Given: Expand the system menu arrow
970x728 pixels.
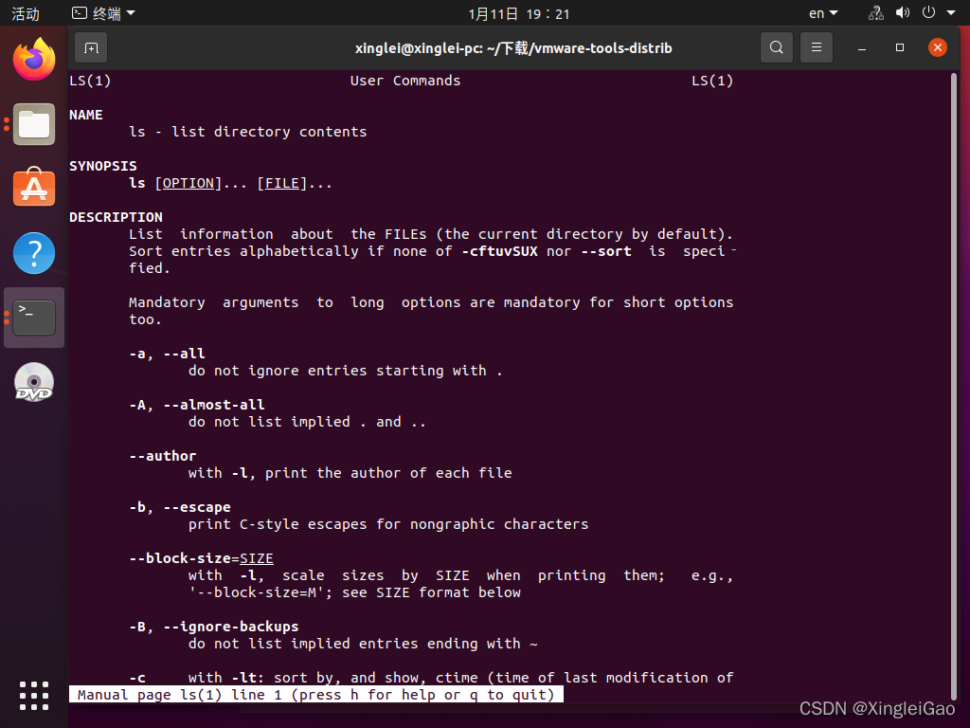Looking at the screenshot, I should point(951,13).
